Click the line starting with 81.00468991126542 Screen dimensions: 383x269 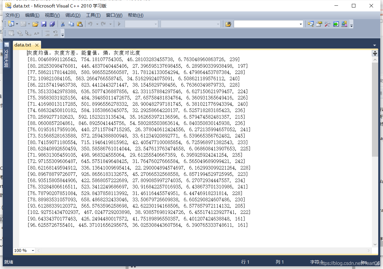[x=134, y=59]
